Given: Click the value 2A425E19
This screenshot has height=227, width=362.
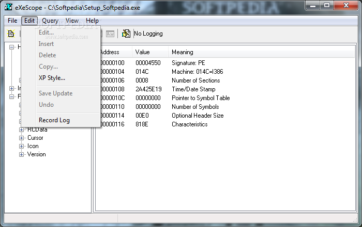Looking at the screenshot, I should 148,89.
